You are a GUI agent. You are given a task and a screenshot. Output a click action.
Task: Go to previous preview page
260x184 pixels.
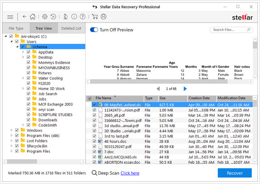coord(158,89)
